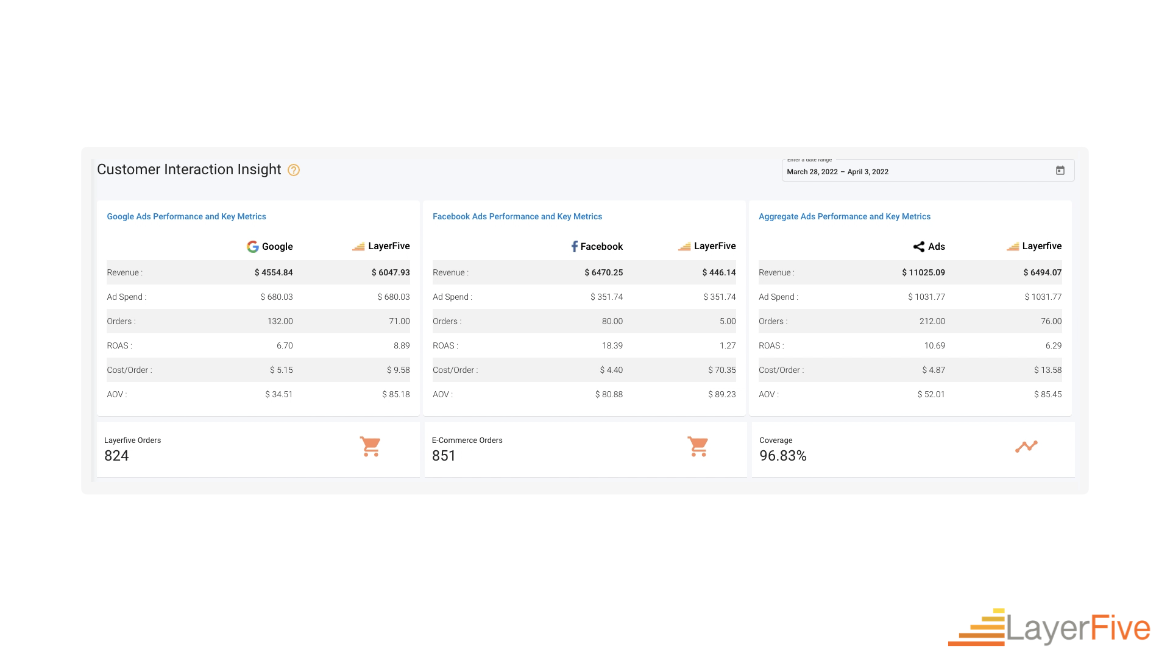1170x658 pixels.
Task: Click the E-Commerce Orders cart icon
Action: pyautogui.click(x=698, y=447)
